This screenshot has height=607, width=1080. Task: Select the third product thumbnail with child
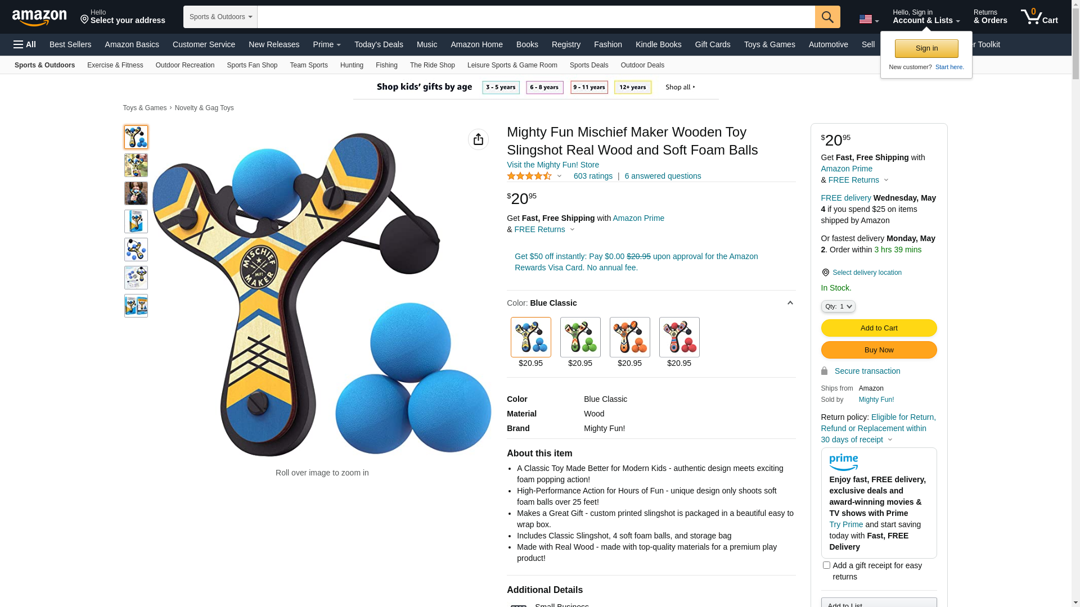pos(136,193)
